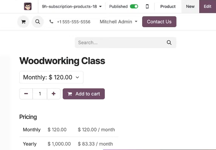This screenshot has width=216, height=150.
Task: Click the Edit button
Action: click(207, 6)
